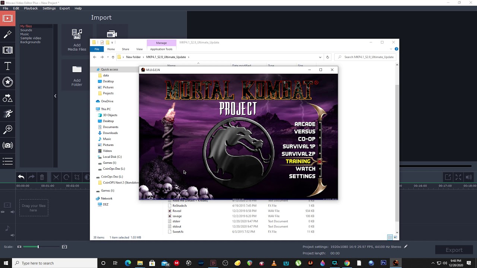
Task: Select TRAINING in the MUGEN menu
Action: pyautogui.click(x=298, y=161)
